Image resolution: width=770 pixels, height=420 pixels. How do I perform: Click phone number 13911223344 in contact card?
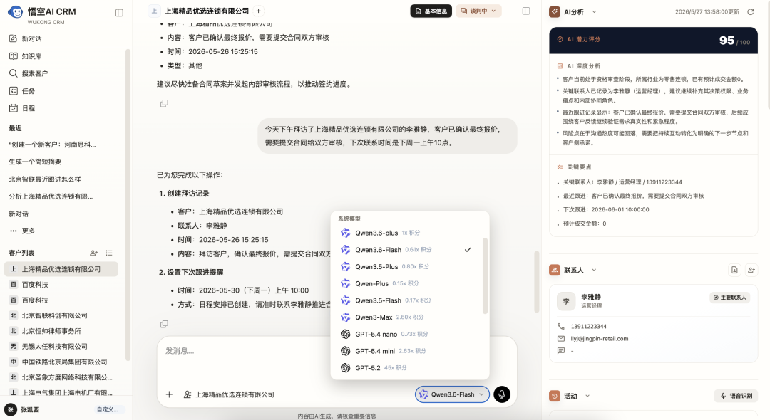click(x=588, y=327)
